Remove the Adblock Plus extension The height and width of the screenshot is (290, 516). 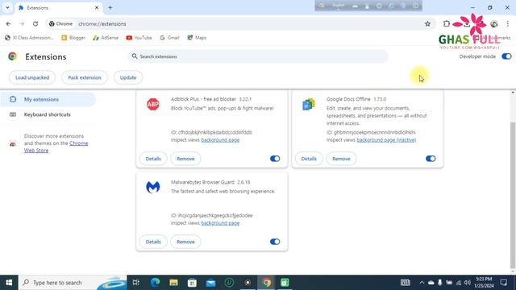[185, 159]
